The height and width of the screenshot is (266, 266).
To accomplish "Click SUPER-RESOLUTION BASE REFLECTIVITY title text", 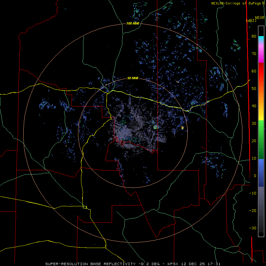I will (90, 264).
